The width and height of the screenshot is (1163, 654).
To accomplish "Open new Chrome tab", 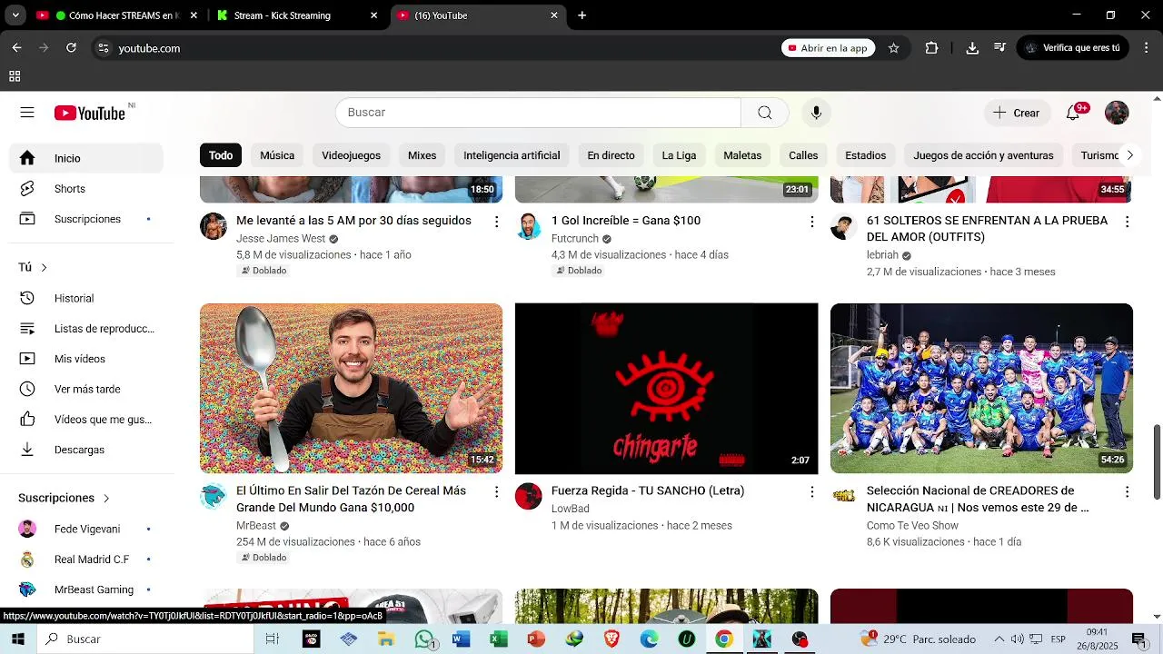I will pos(582,15).
